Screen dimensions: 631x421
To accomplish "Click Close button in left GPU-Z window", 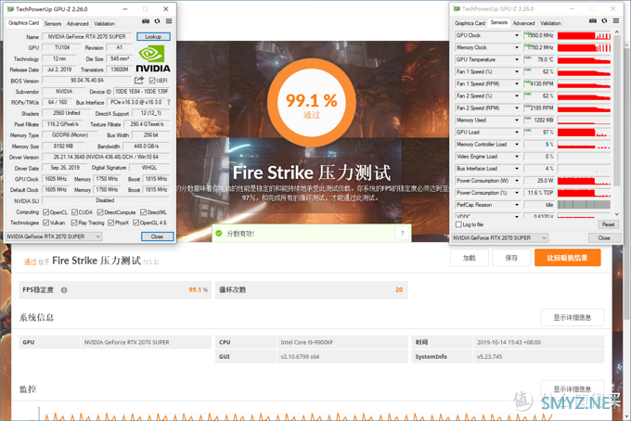I will (158, 236).
